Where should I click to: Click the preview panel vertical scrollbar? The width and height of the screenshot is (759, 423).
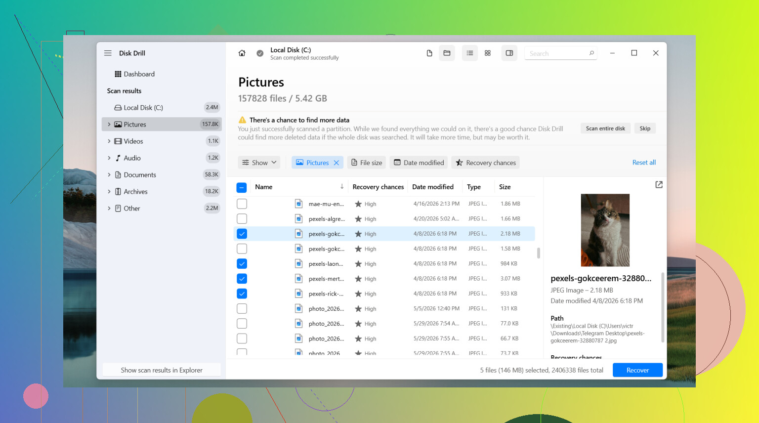[663, 307]
